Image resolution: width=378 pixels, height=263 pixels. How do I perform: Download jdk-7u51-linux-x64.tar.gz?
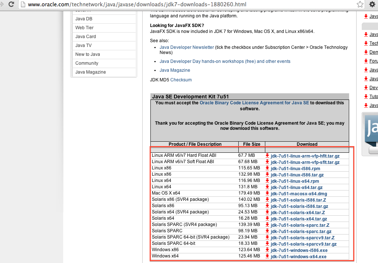click(296, 188)
